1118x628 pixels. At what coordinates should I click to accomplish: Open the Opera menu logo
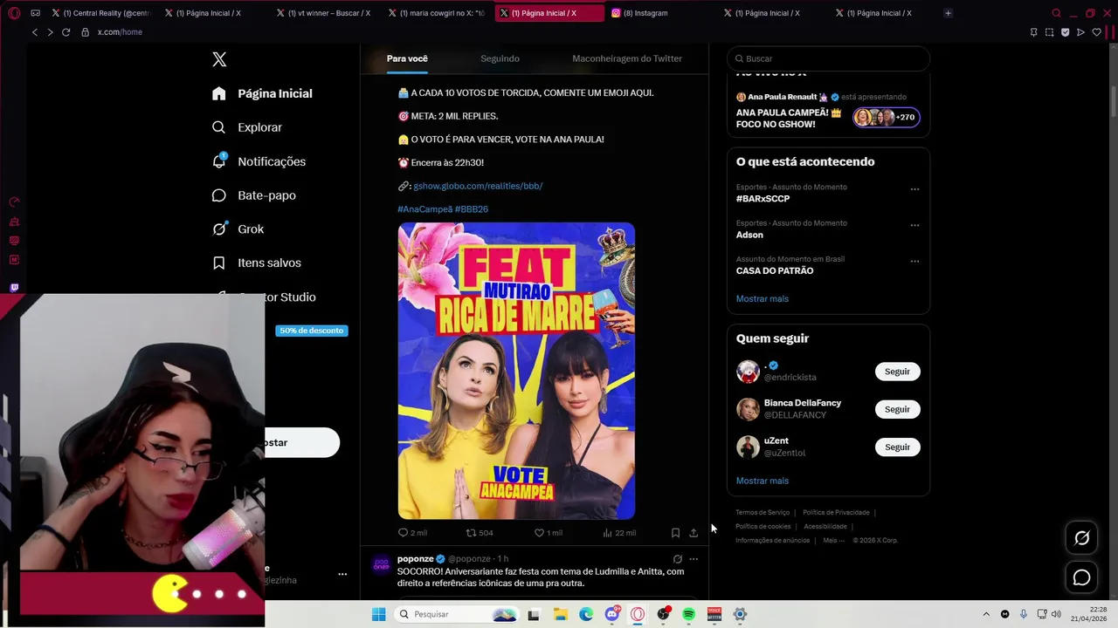pos(14,13)
